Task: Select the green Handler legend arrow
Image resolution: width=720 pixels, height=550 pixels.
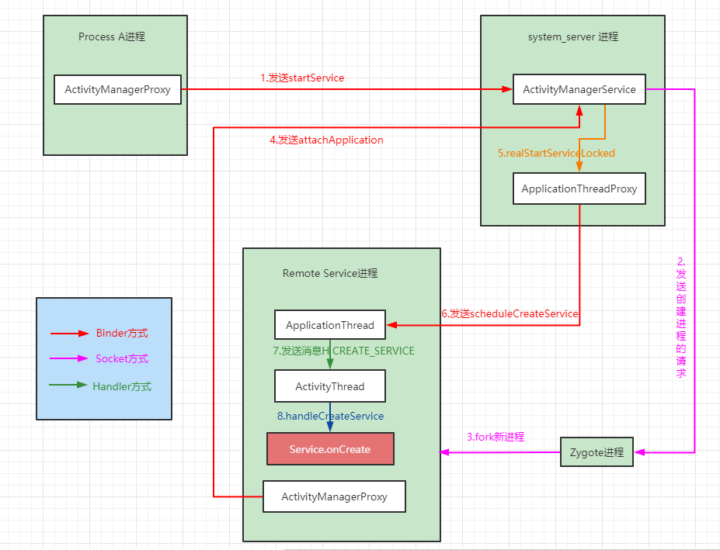Action: [x=68, y=385]
